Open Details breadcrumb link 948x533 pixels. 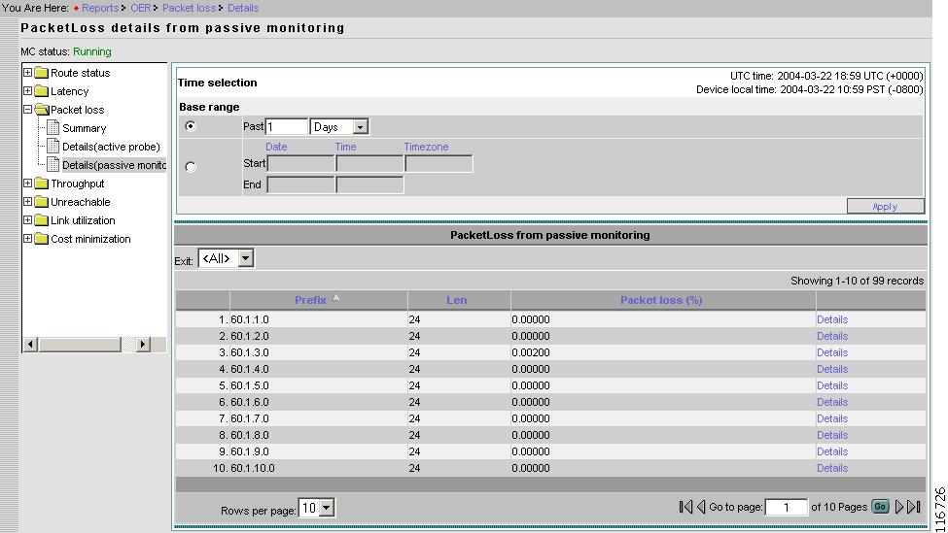click(243, 8)
